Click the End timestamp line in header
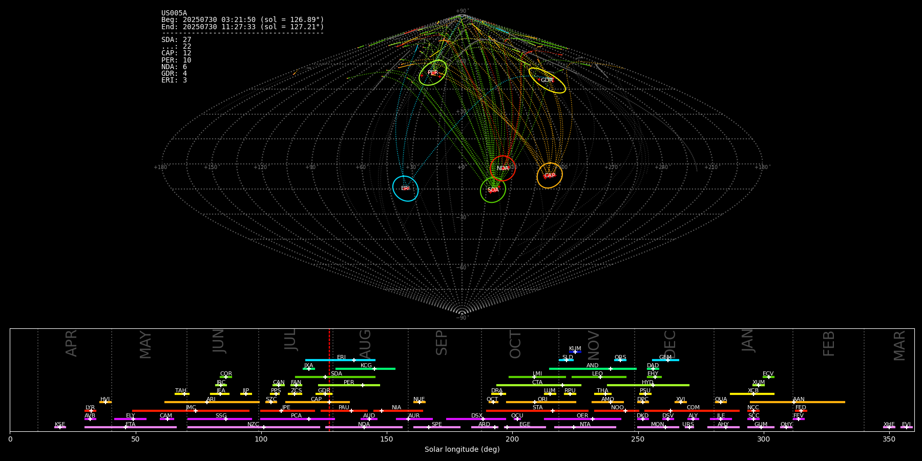Image resolution: width=922 pixels, height=461 pixels. pos(243,27)
